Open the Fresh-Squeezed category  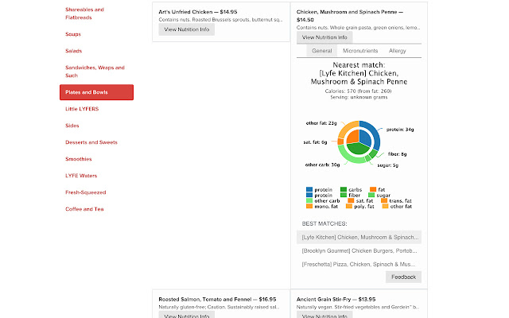click(86, 192)
